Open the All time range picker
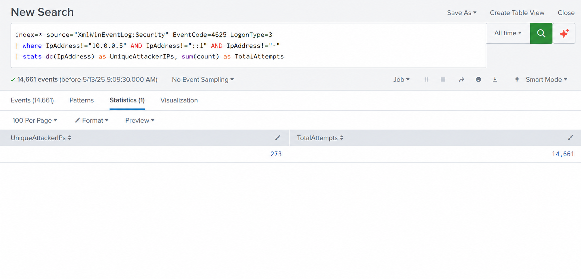 [x=508, y=33]
